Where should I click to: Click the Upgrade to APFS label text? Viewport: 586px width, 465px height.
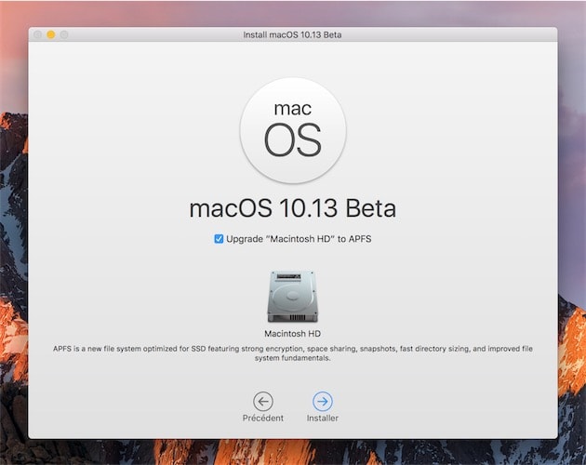point(299,239)
